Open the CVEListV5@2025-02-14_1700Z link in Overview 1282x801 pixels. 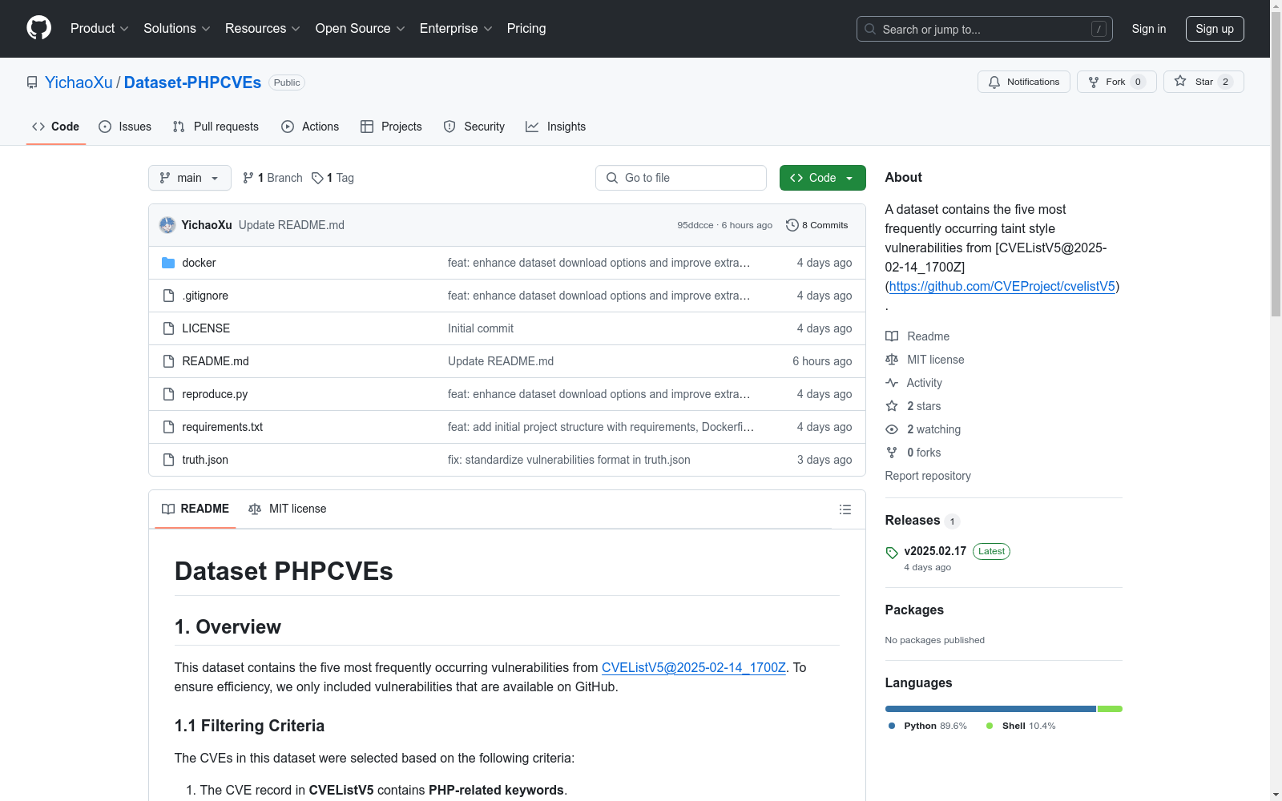pos(694,667)
